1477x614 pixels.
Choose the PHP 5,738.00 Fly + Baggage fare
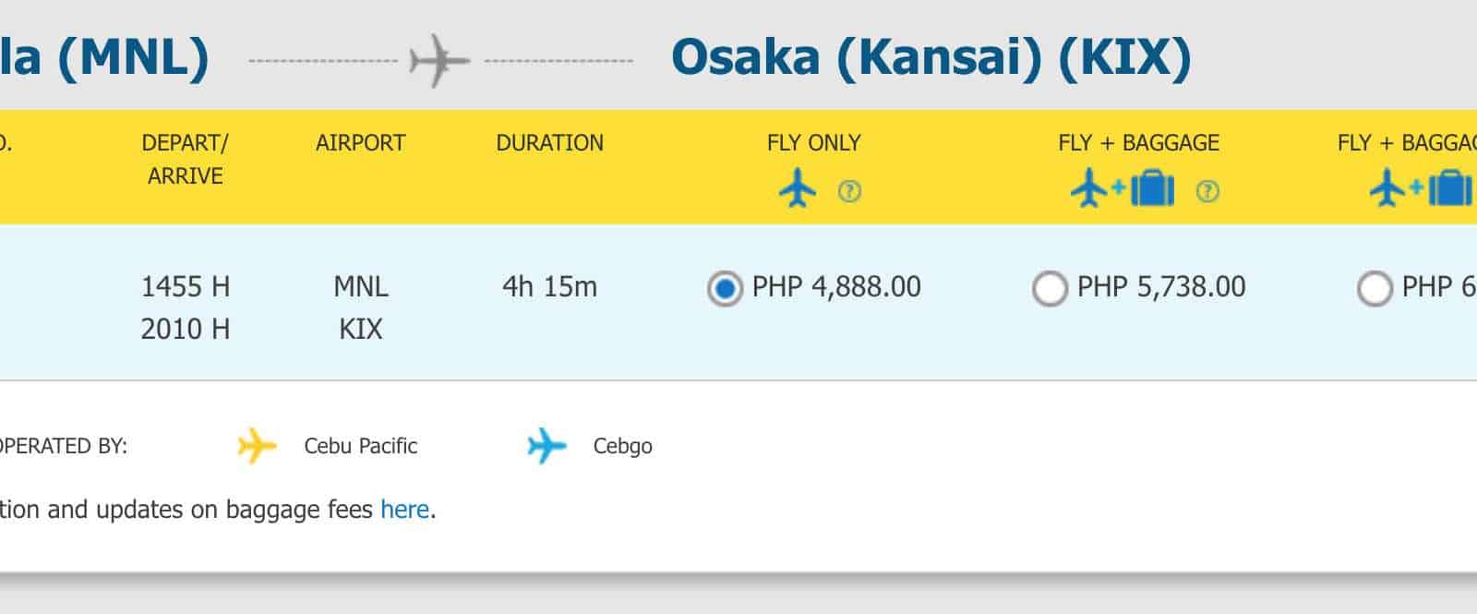[x=1050, y=289]
